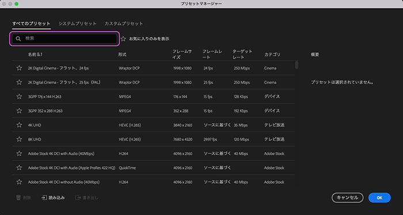Toggle favorite star for 4K UHD preset
This screenshot has height=215, width=403.
[x=19, y=125]
